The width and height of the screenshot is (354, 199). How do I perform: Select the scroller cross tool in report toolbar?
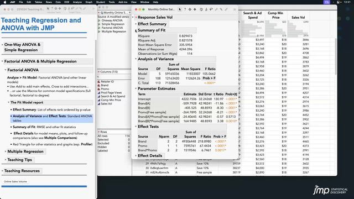click(195, 9)
